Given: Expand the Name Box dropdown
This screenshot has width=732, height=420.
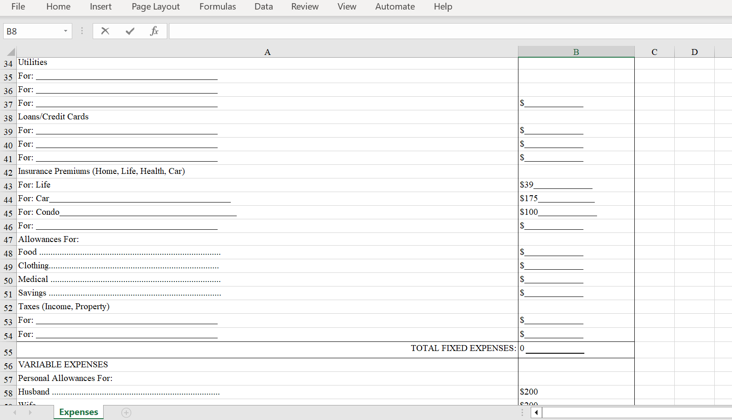Looking at the screenshot, I should point(65,31).
